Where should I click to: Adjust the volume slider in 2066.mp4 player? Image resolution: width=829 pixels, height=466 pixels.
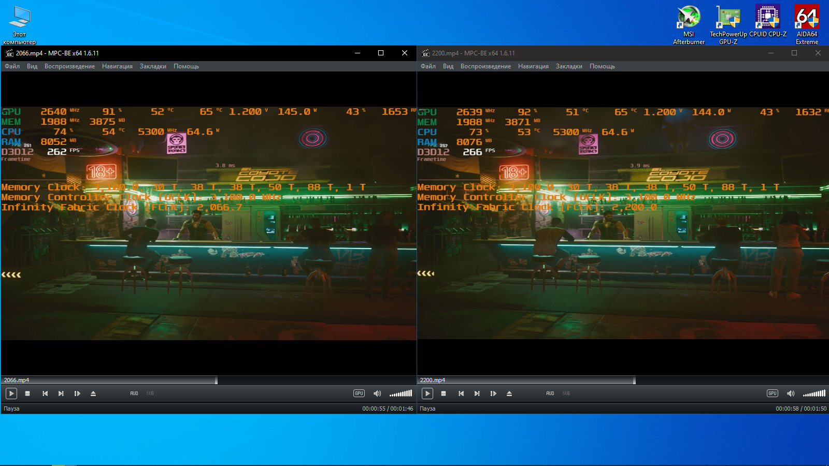point(401,394)
